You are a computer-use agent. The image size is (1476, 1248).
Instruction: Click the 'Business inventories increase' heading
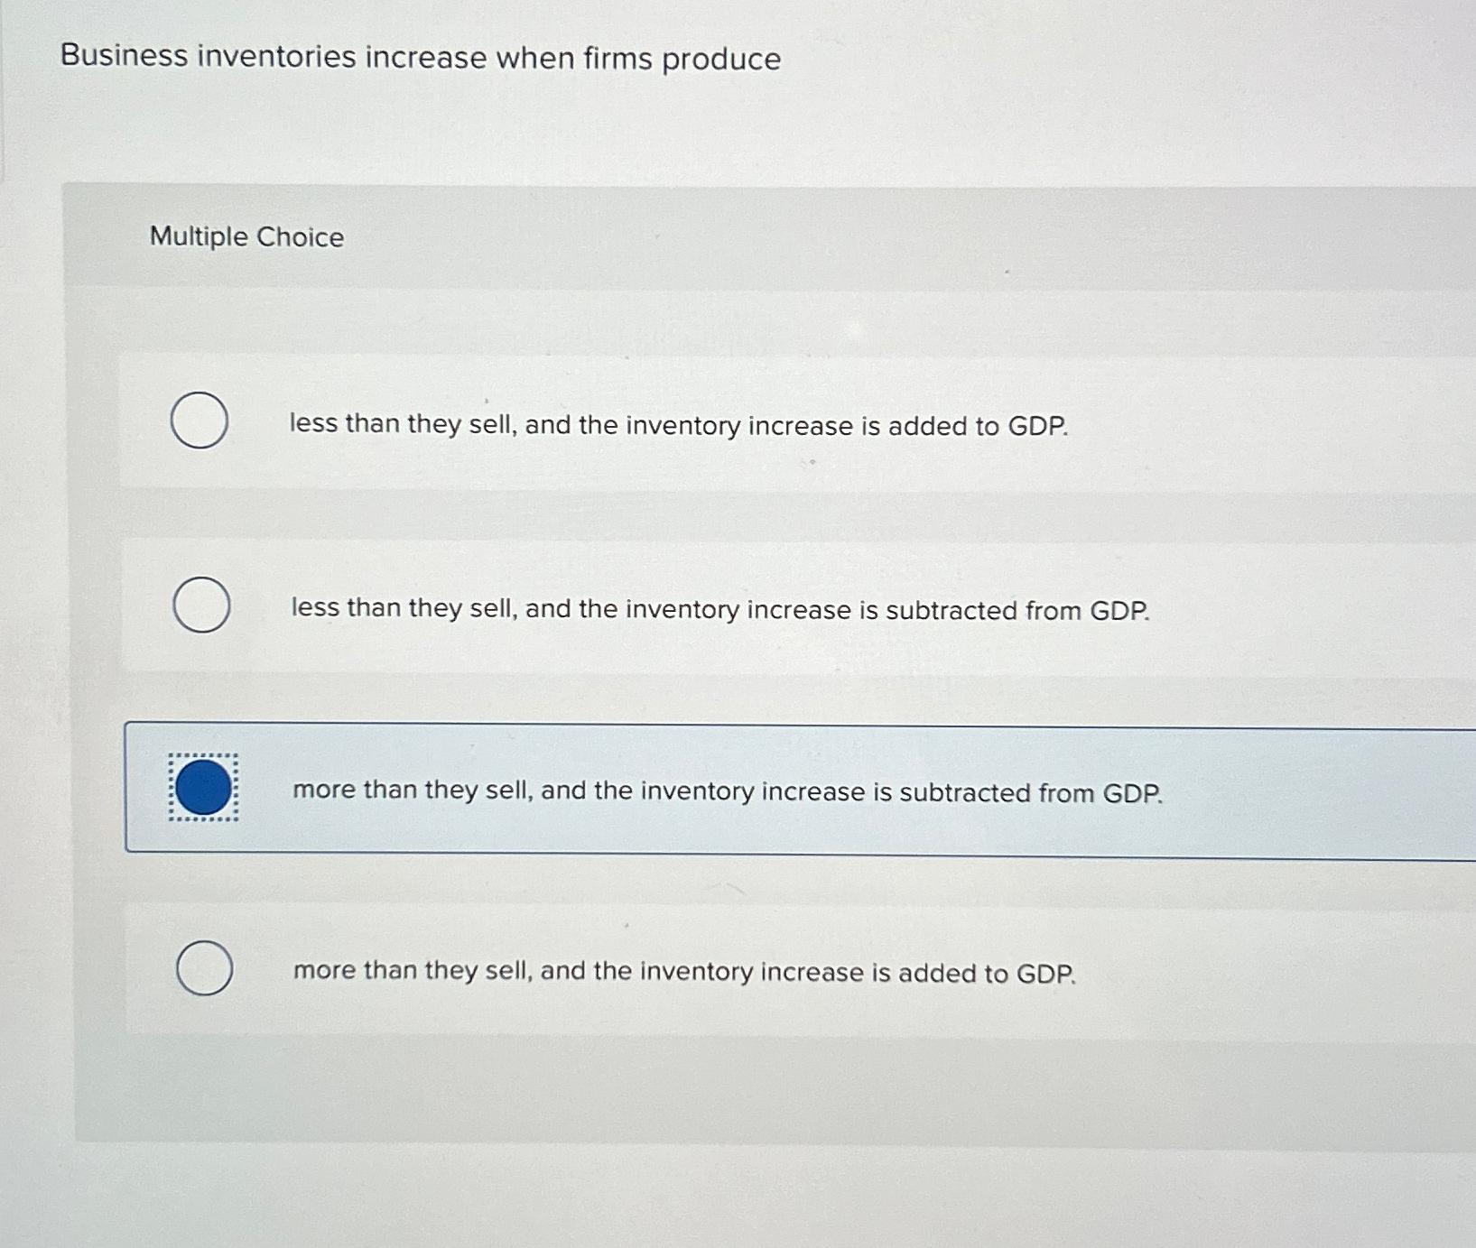point(418,58)
